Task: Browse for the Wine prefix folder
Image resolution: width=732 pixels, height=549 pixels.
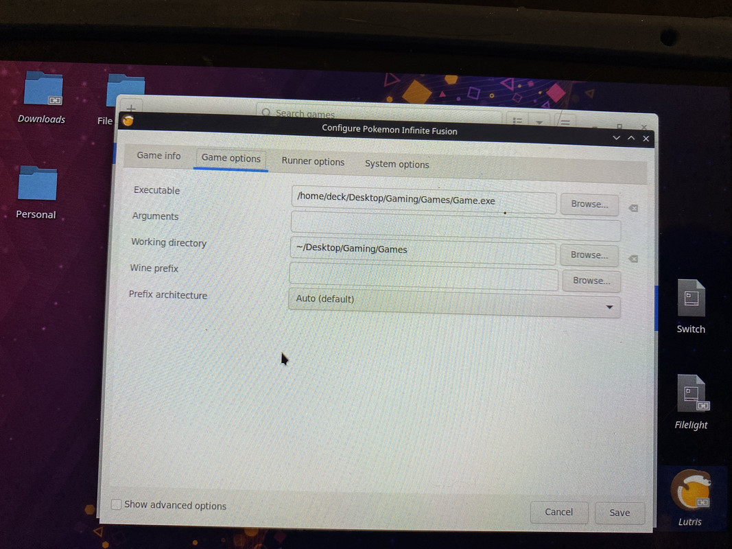Action: (591, 281)
